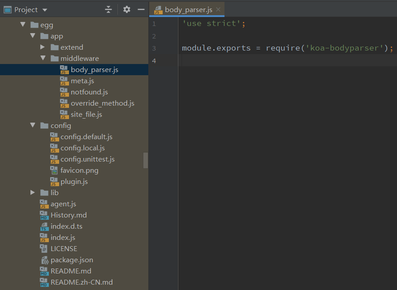Open Project view settings gear
Image resolution: width=397 pixels, height=290 pixels.
click(126, 9)
